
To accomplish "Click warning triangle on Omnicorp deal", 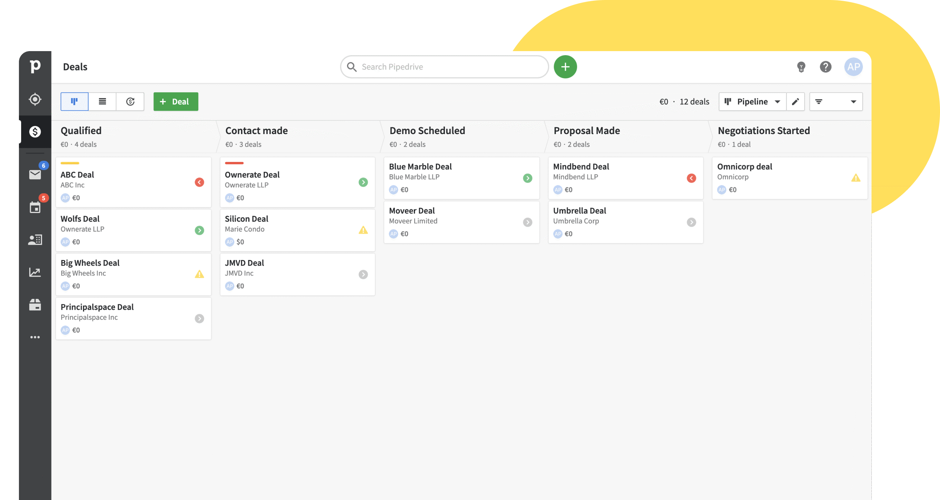I will pyautogui.click(x=856, y=178).
